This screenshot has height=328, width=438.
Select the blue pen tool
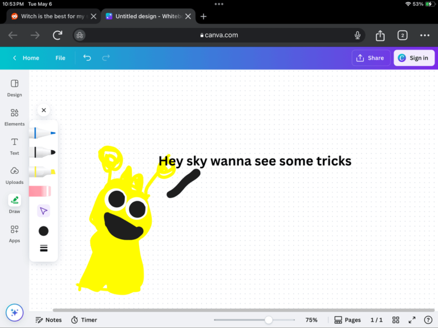click(x=42, y=133)
